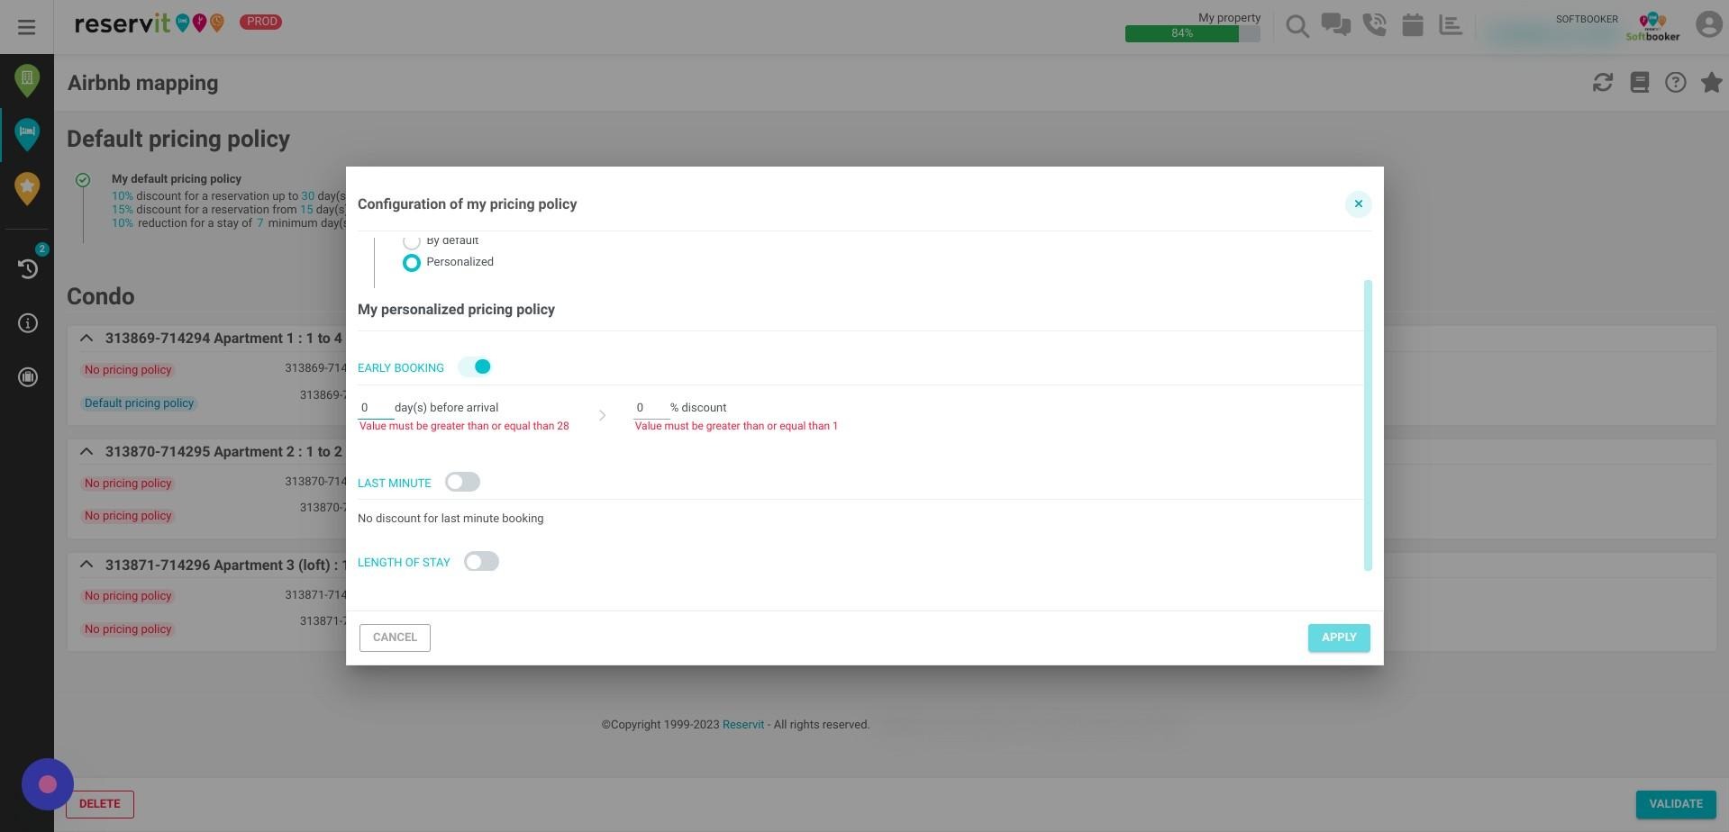This screenshot has height=832, width=1729.
Task: Click the Validate button
Action: pyautogui.click(x=1676, y=804)
